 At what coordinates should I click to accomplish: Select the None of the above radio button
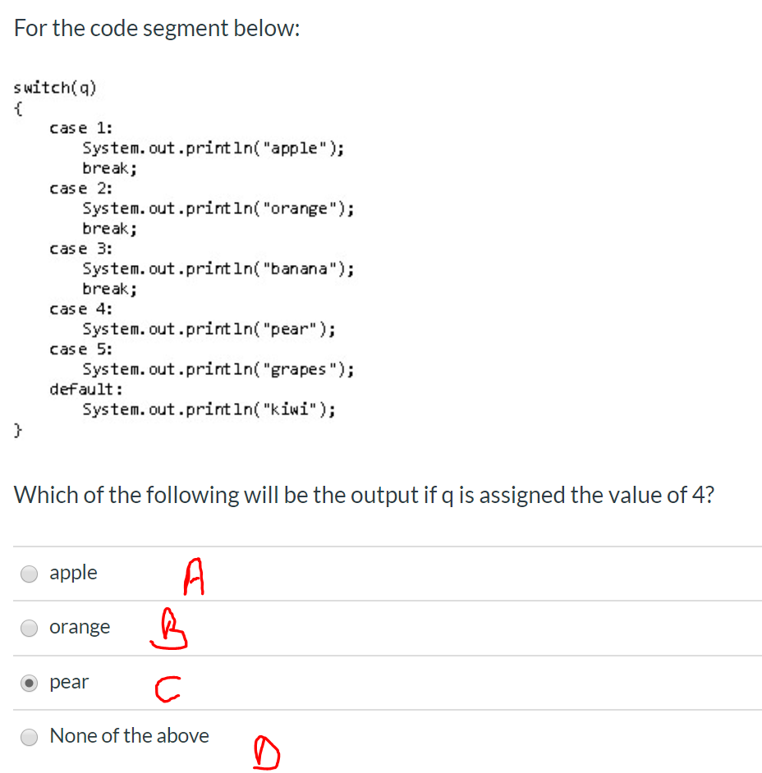(x=29, y=737)
